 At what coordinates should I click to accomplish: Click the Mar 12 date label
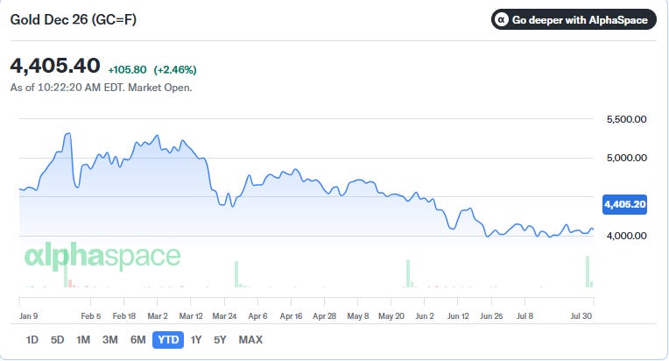point(191,316)
